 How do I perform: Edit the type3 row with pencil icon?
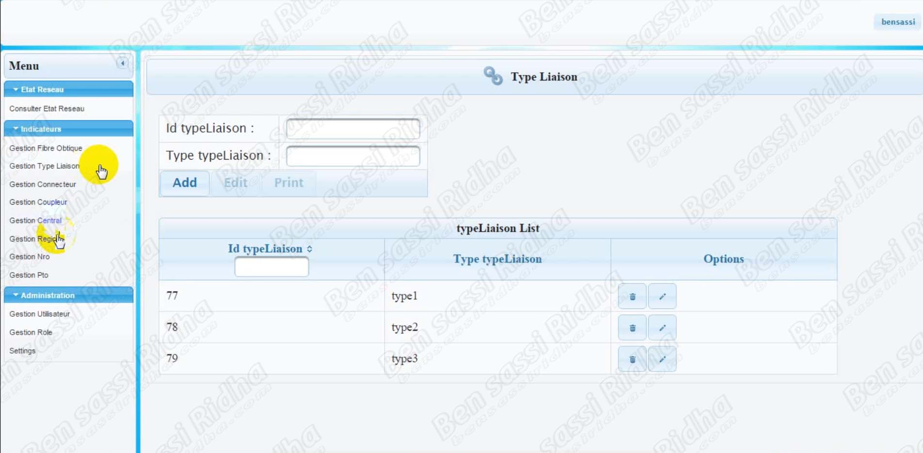click(x=662, y=359)
